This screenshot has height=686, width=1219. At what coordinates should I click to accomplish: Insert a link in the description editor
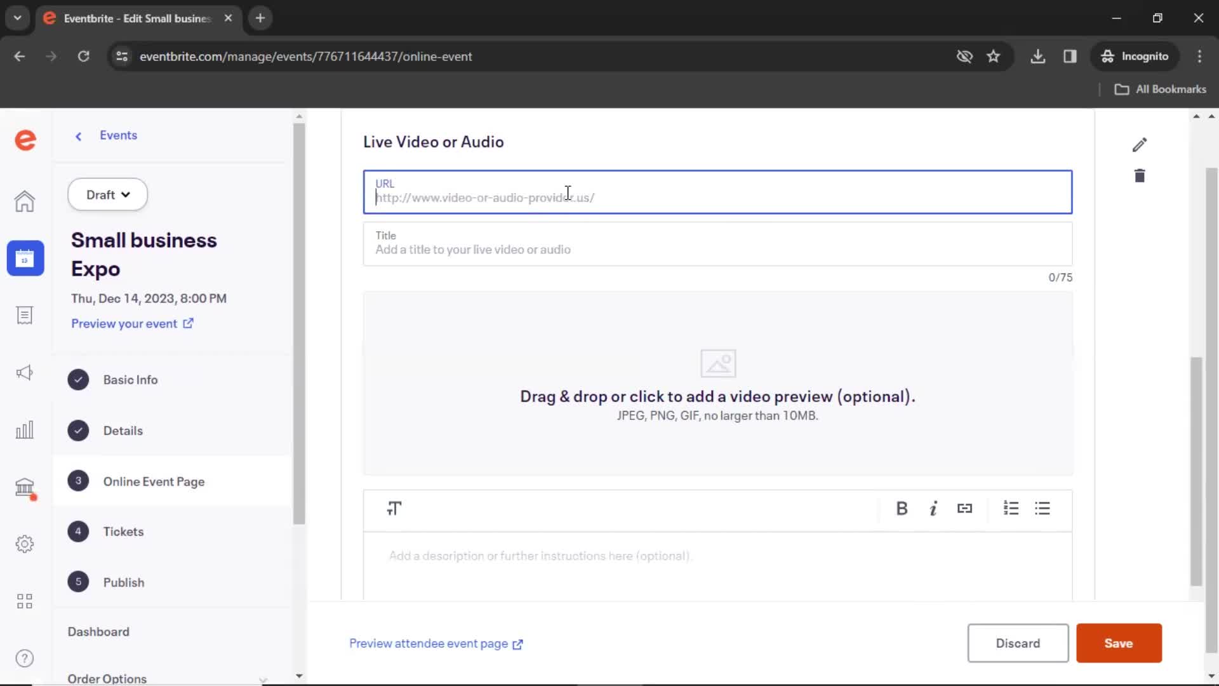[x=964, y=509]
